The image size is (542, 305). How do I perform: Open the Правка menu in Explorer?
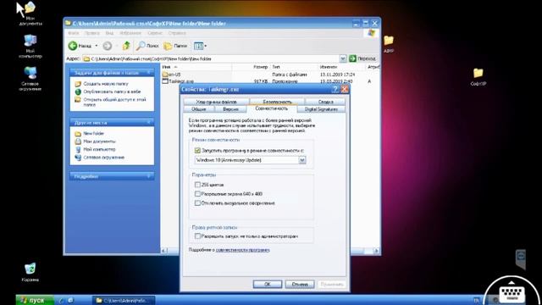tap(92, 33)
